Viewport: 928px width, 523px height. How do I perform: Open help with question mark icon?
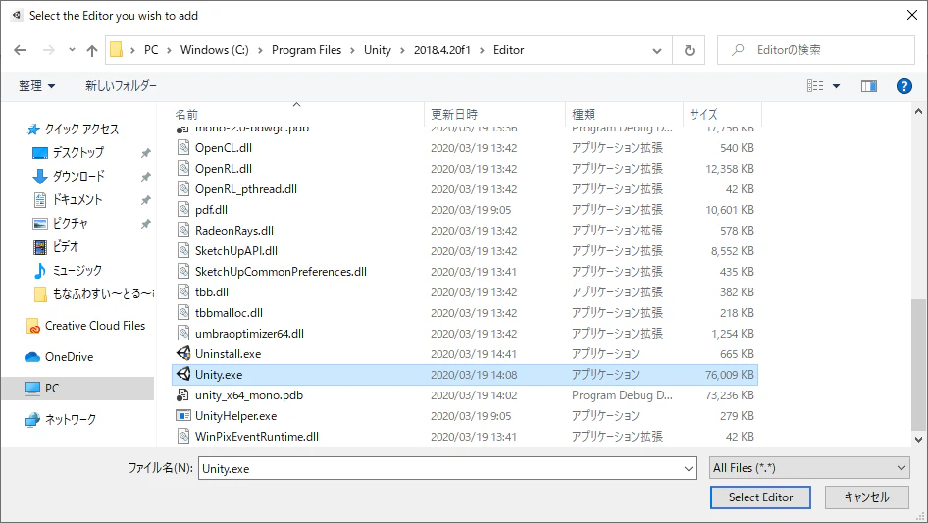pos(903,86)
